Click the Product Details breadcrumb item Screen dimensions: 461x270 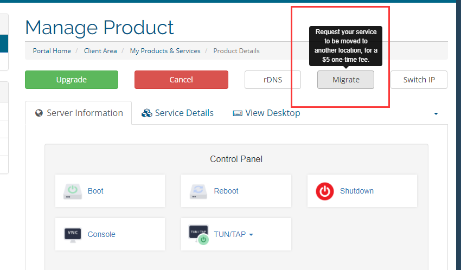point(236,51)
